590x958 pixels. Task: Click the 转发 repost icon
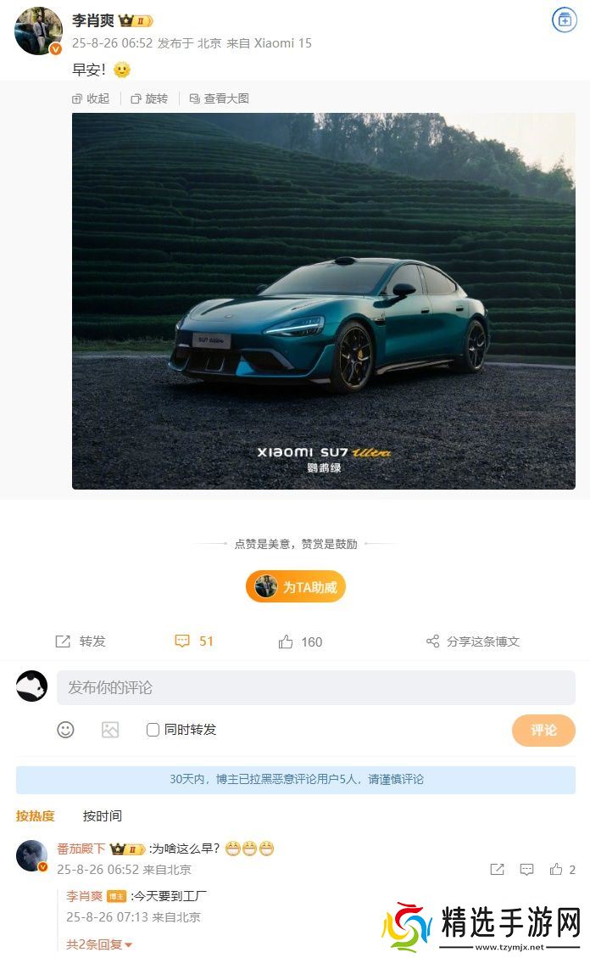coord(63,641)
